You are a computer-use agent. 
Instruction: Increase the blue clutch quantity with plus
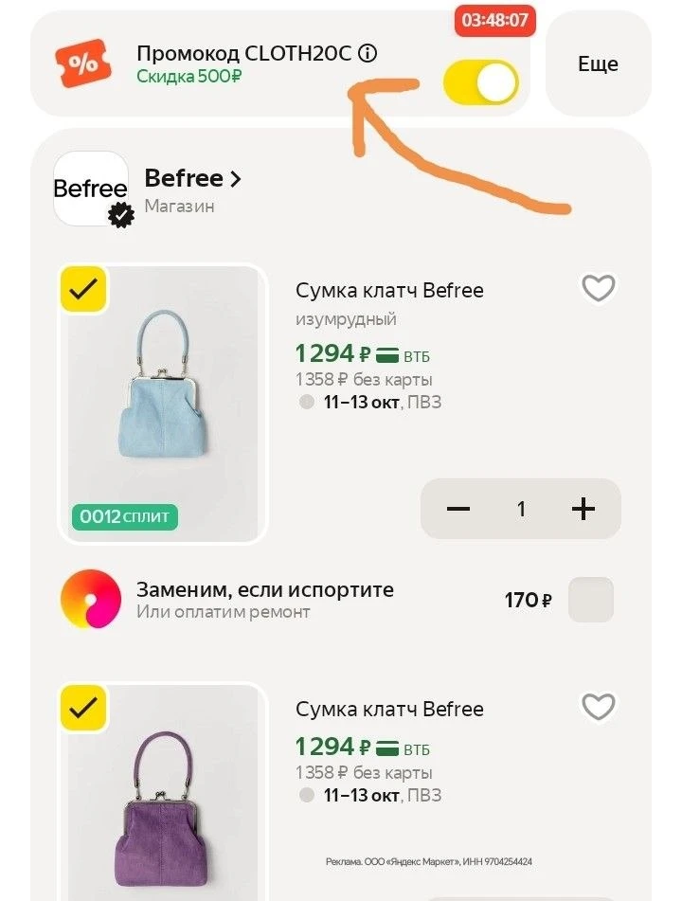(583, 509)
